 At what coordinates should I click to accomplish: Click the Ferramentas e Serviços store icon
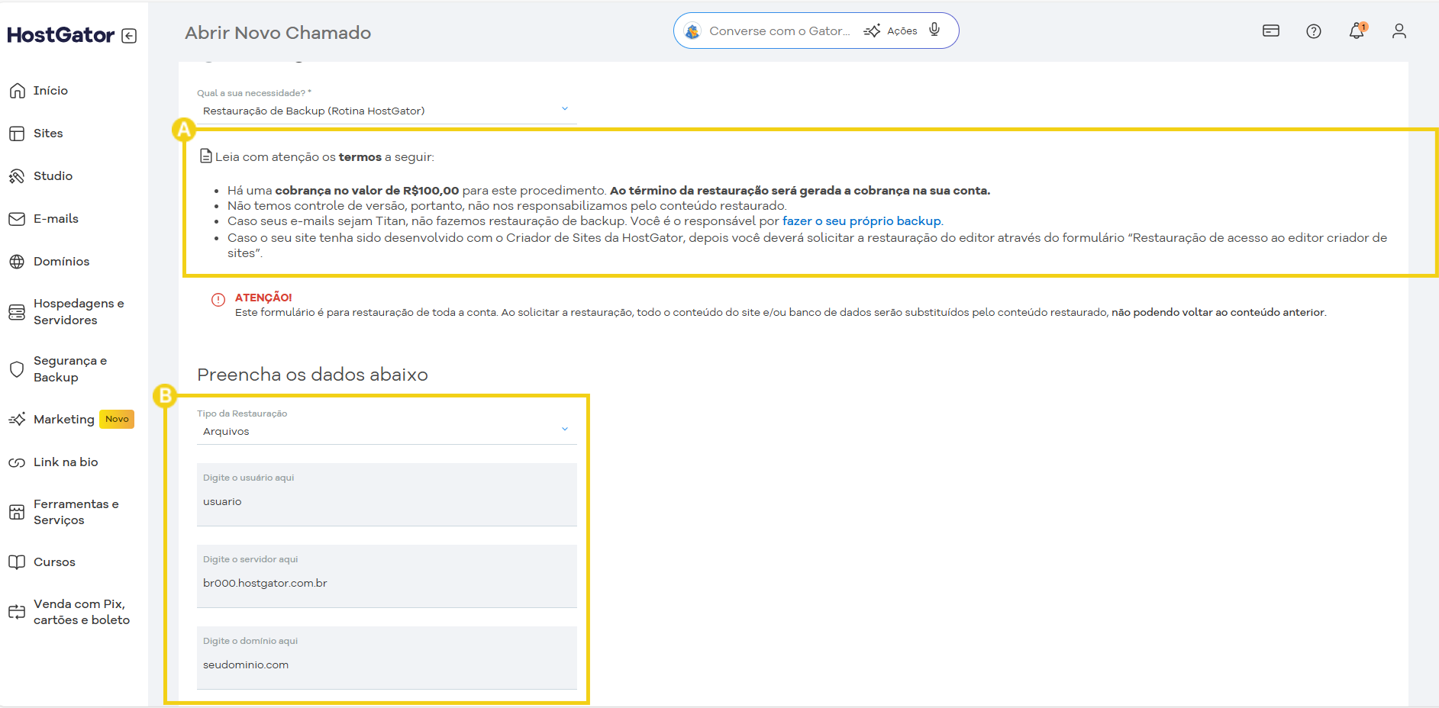[17, 512]
